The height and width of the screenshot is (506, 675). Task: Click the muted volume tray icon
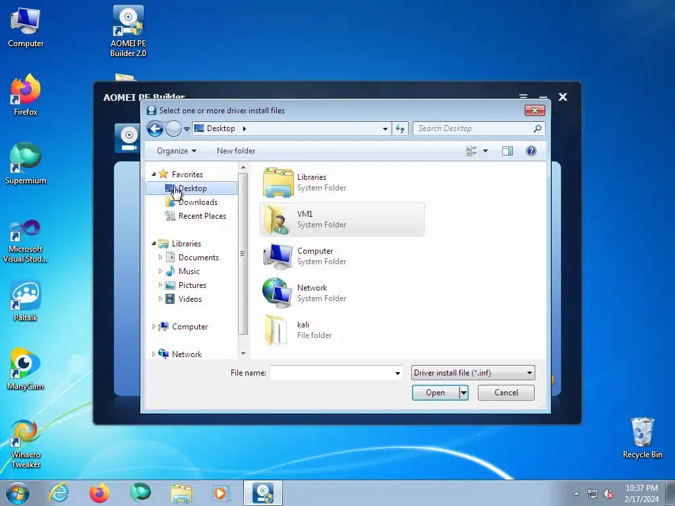[608, 494]
